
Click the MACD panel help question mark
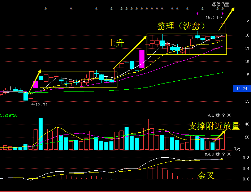point(224,154)
